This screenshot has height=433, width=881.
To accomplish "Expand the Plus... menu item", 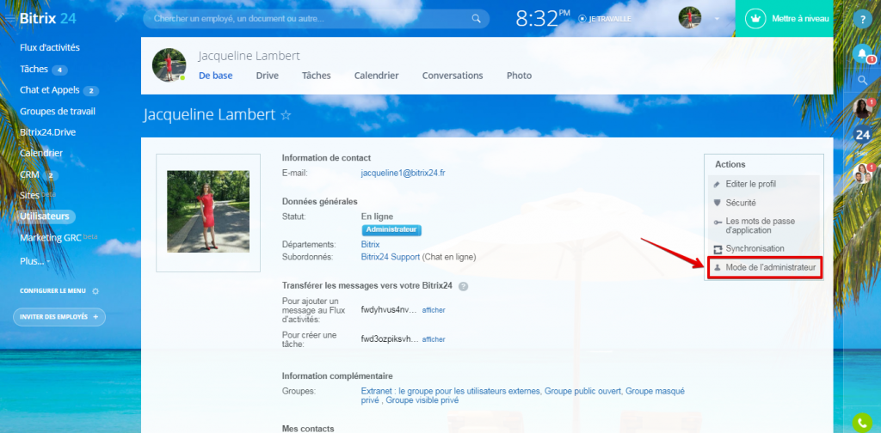I will 34,261.
